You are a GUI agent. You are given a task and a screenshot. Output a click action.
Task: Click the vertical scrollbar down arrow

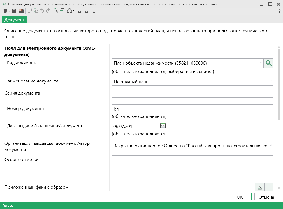click(279, 189)
